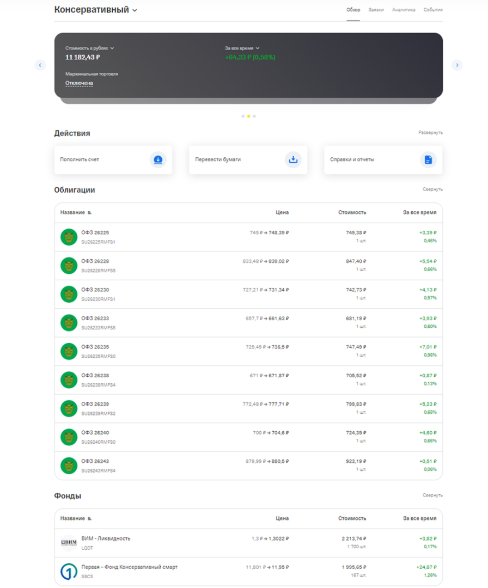This screenshot has width=488, height=588.
Task: Click the ОФЗ 26225 bond emblem icon
Action: pos(69,237)
